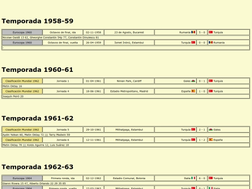Viewport: 252px width, 189px height.
Task: Click Turkey flag in 01-04-1961 match row
Action: click(x=210, y=81)
